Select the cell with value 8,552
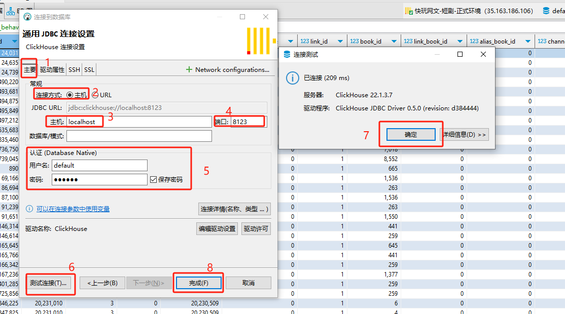Viewport: 565px width, 314px height. click(x=374, y=159)
